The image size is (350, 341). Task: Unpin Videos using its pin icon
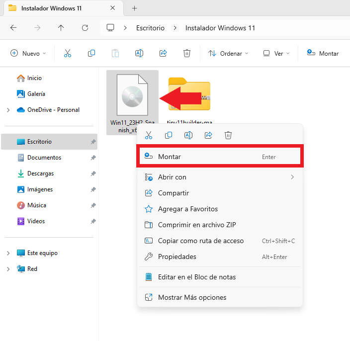coord(93,221)
